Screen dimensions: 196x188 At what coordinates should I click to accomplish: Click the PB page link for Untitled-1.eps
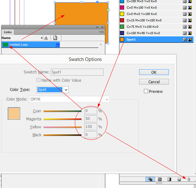tap(58, 45)
